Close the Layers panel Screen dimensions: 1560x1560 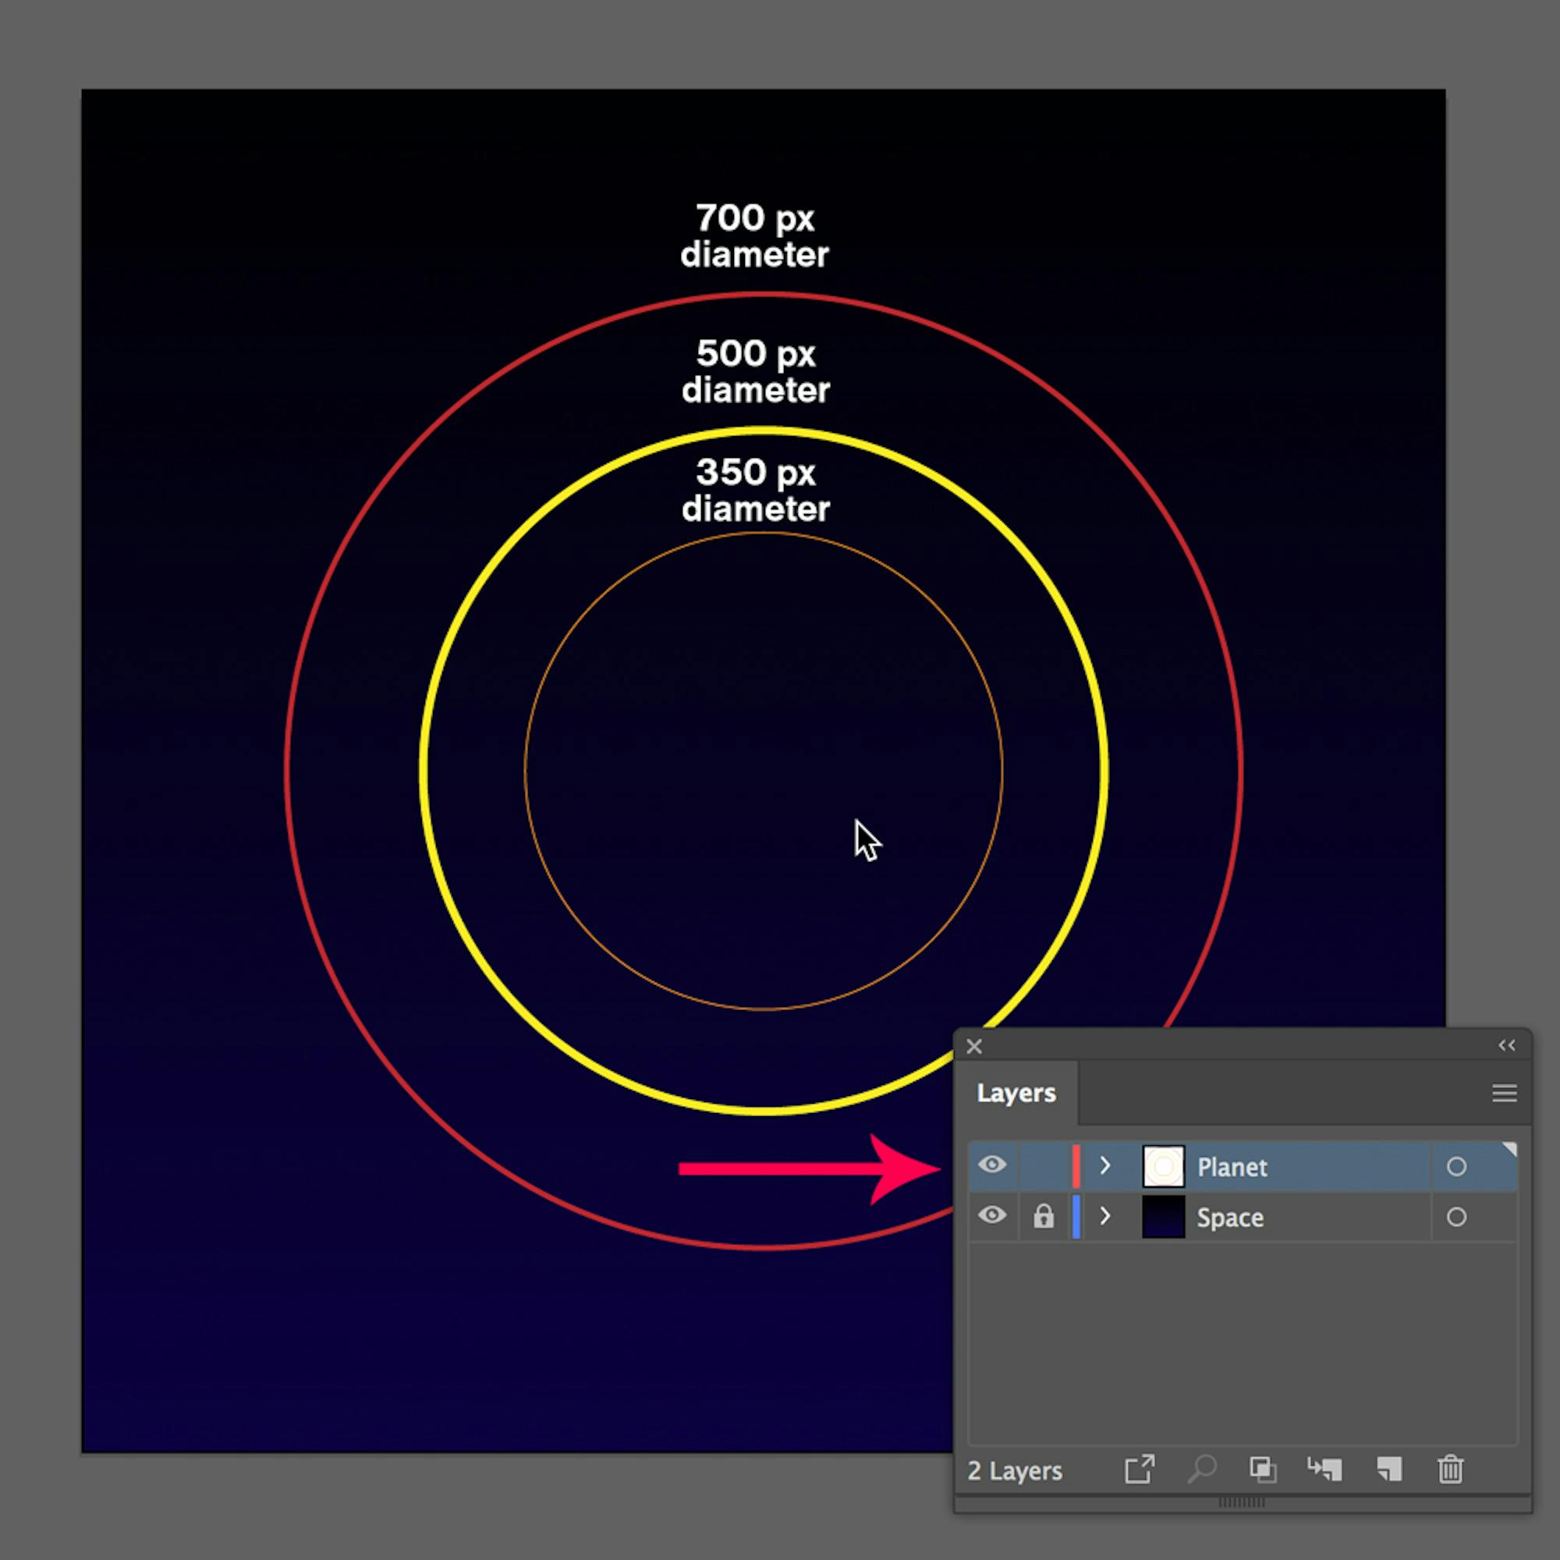[x=973, y=1046]
